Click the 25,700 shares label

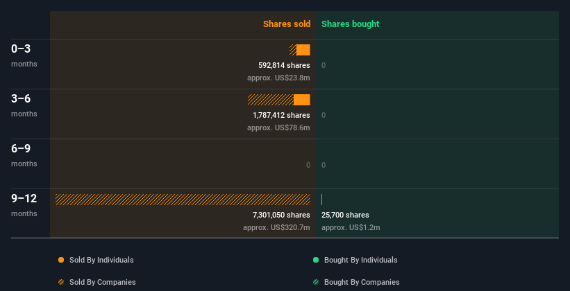(345, 215)
